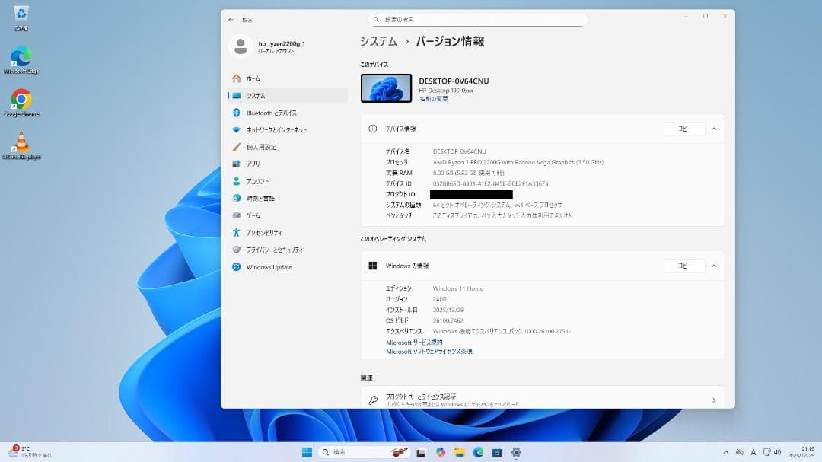Expand プロダクト キーとライセンス認証
This screenshot has height=462, width=822.
pos(713,400)
